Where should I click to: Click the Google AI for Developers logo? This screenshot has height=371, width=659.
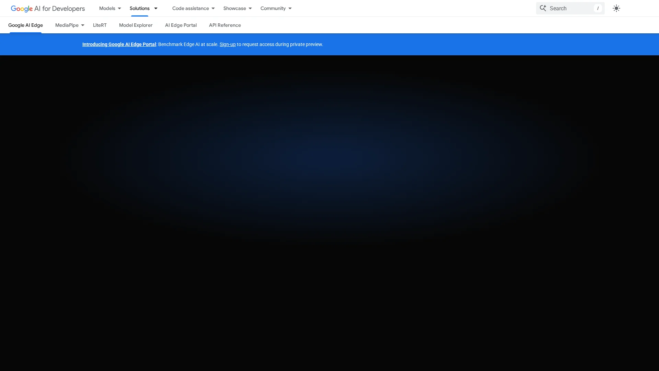[x=48, y=8]
